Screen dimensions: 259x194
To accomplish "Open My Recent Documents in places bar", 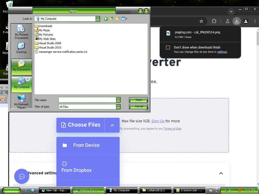I will [21, 32].
